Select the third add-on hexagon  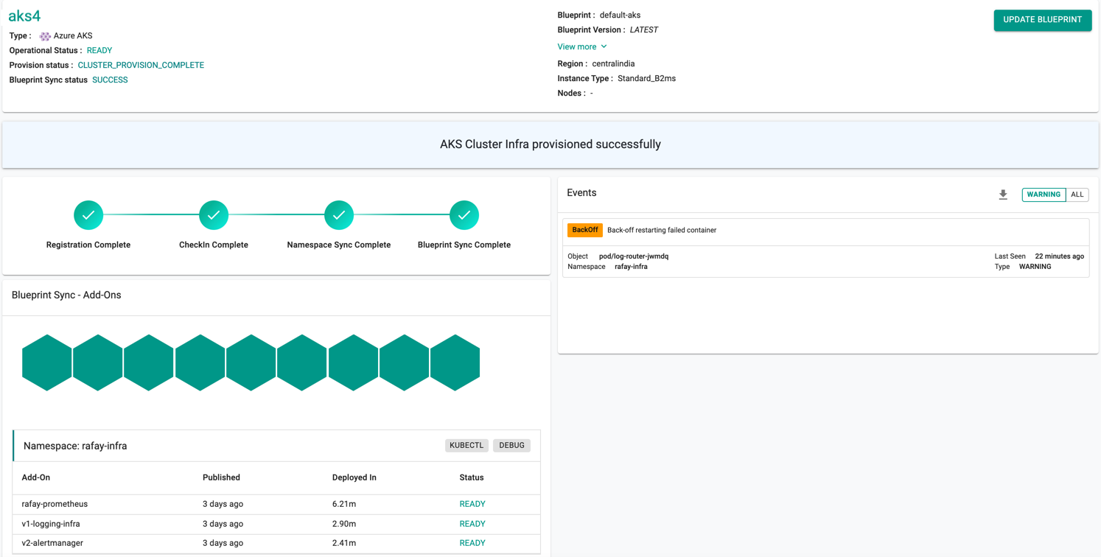coord(149,362)
